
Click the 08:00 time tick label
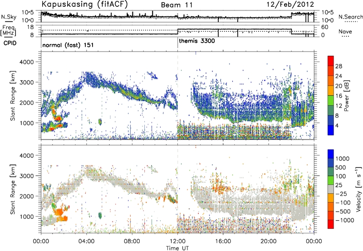tap(132, 241)
